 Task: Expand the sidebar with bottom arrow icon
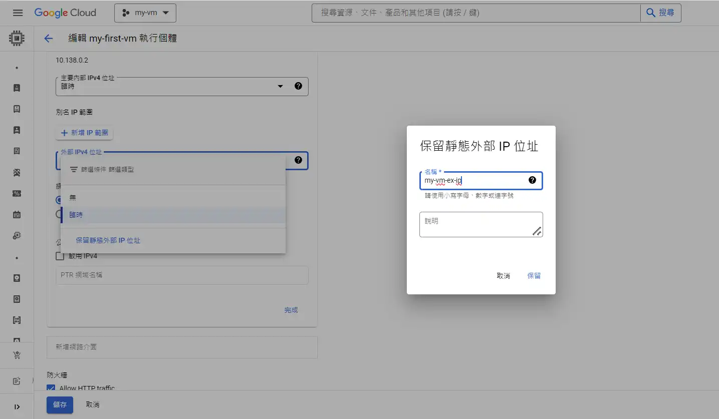point(17,406)
